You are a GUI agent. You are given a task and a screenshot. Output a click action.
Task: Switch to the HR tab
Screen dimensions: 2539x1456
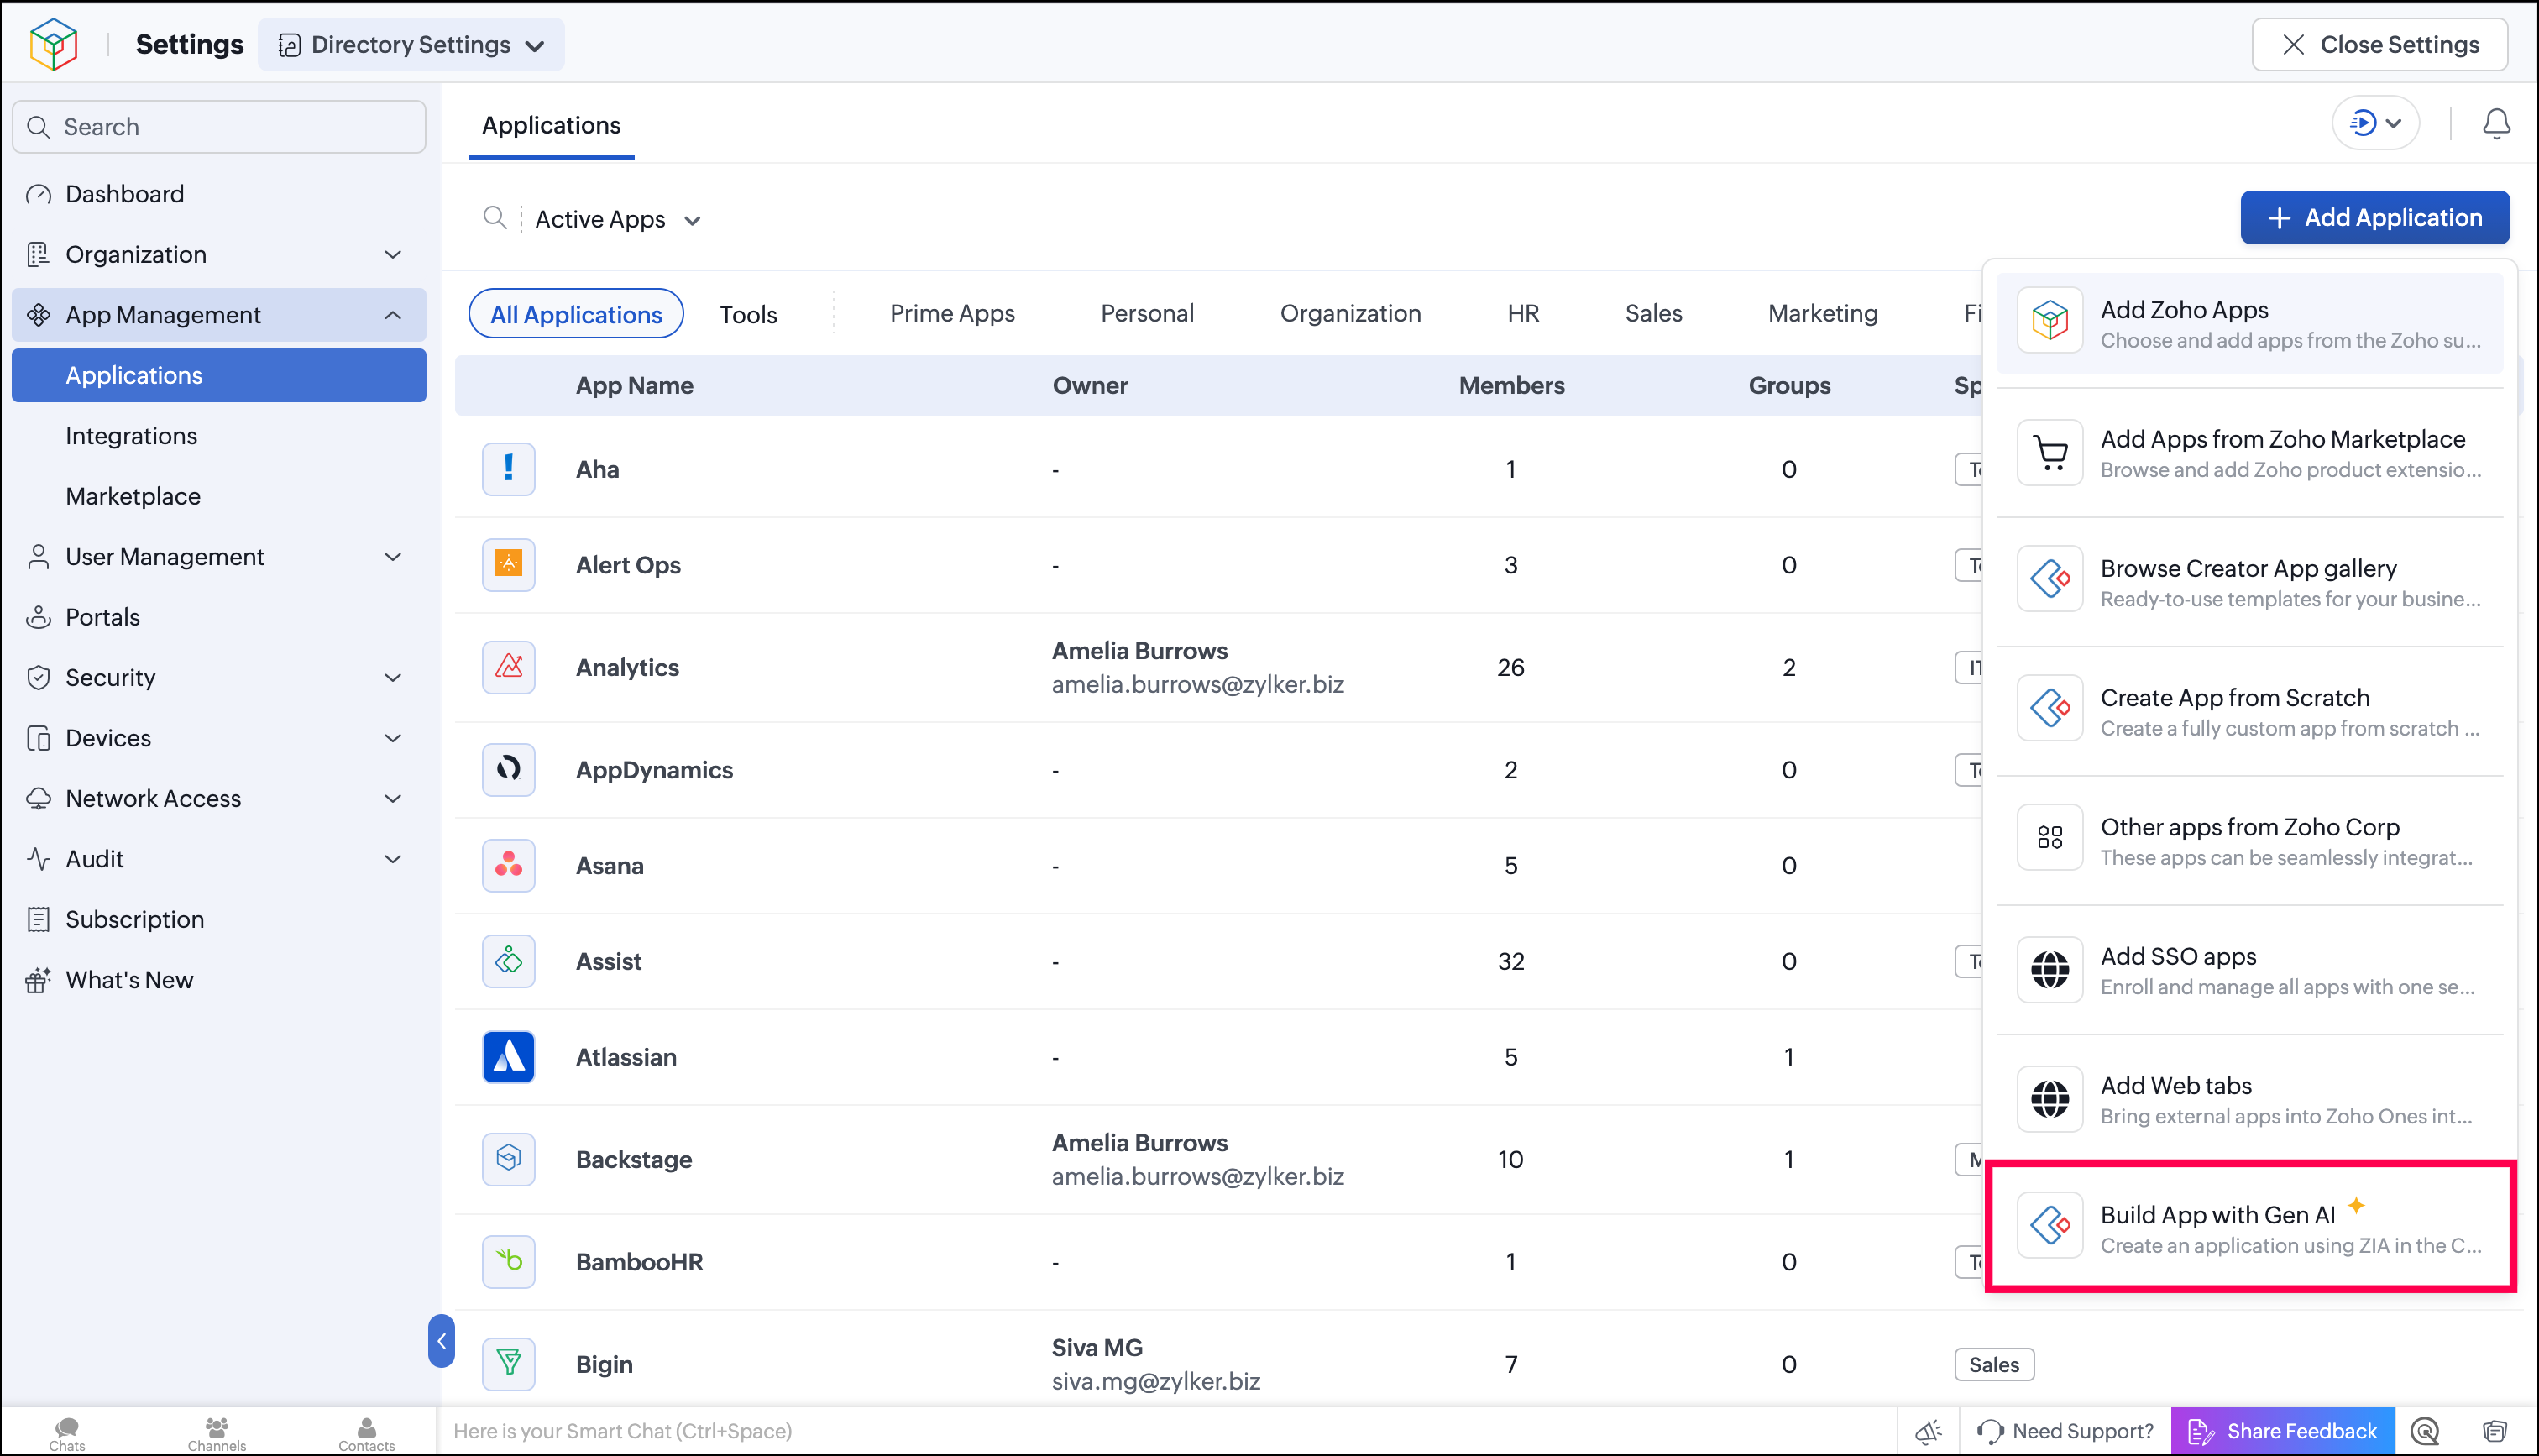(1522, 314)
